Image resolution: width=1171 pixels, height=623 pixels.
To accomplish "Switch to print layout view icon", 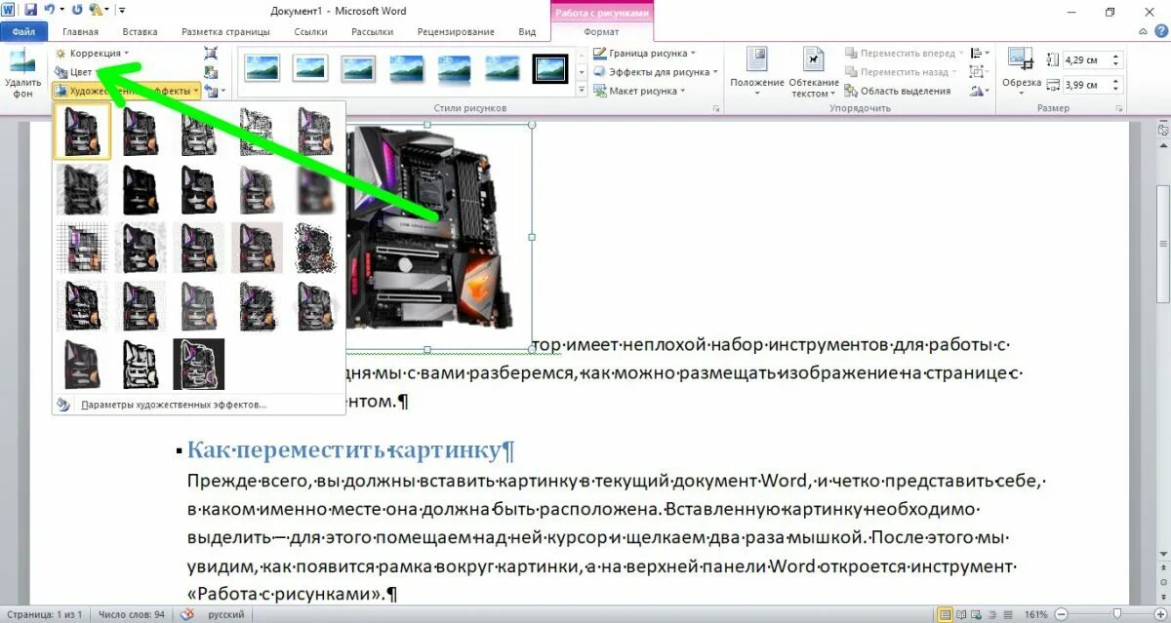I will 945,614.
